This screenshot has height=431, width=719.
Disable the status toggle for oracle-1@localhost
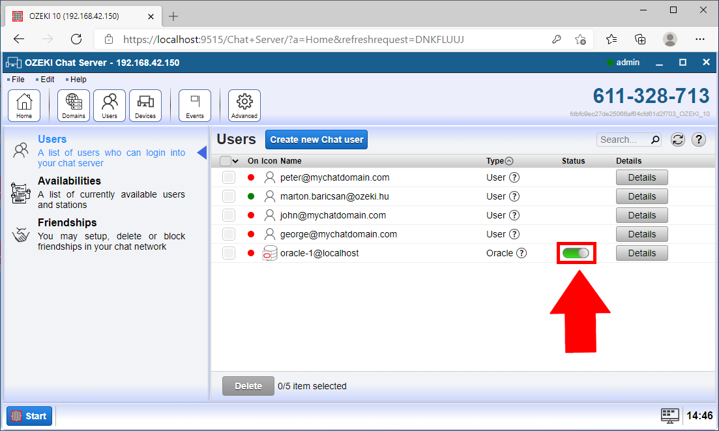point(576,253)
